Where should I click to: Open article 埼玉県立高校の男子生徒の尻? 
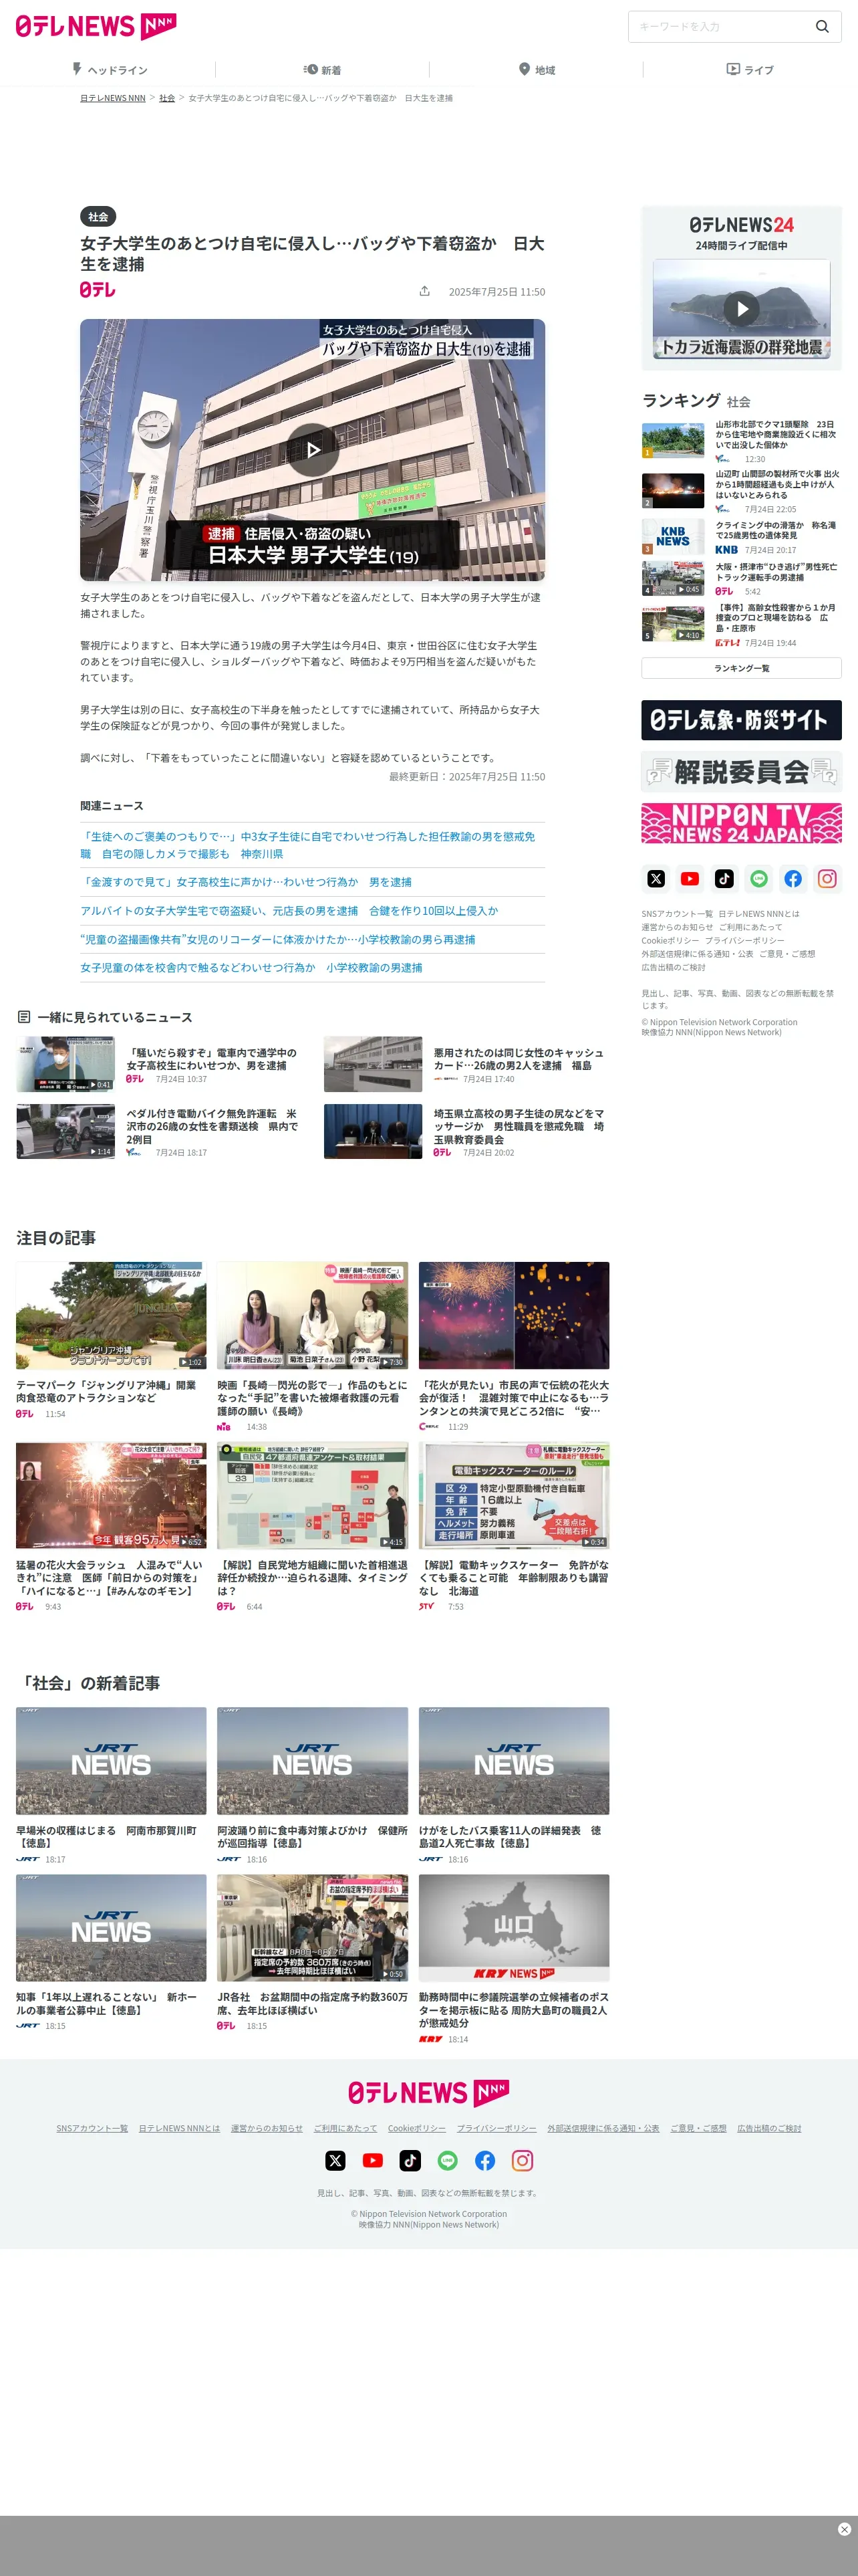pyautogui.click(x=519, y=1126)
